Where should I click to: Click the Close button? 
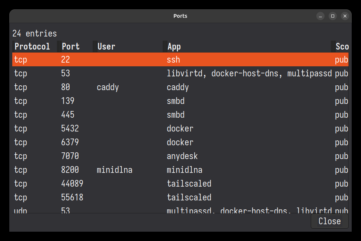329,221
